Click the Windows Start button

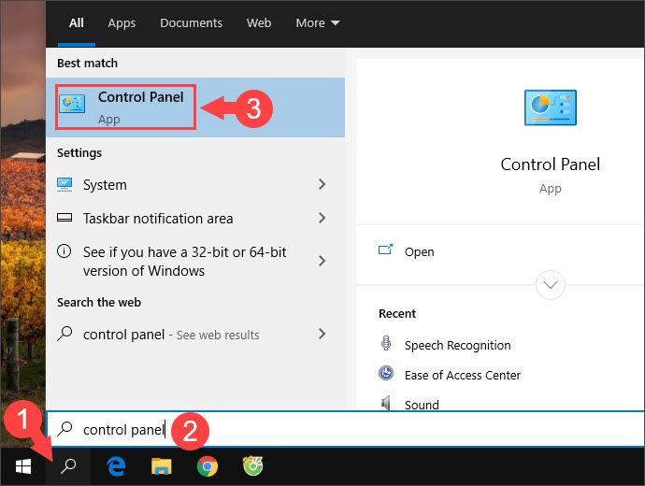22,466
